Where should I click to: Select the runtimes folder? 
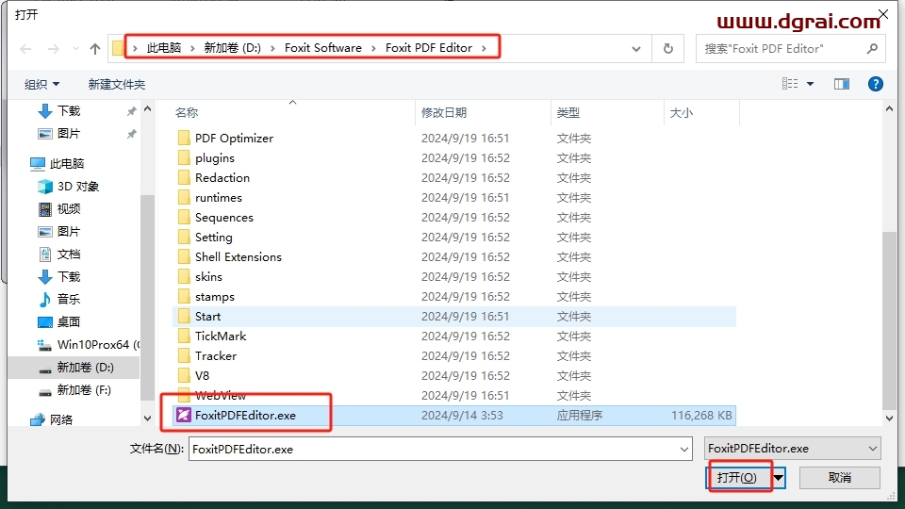[218, 197]
